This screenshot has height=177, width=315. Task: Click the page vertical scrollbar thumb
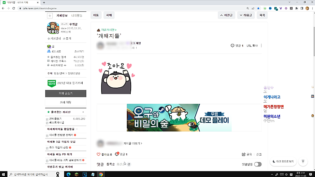click(314, 41)
